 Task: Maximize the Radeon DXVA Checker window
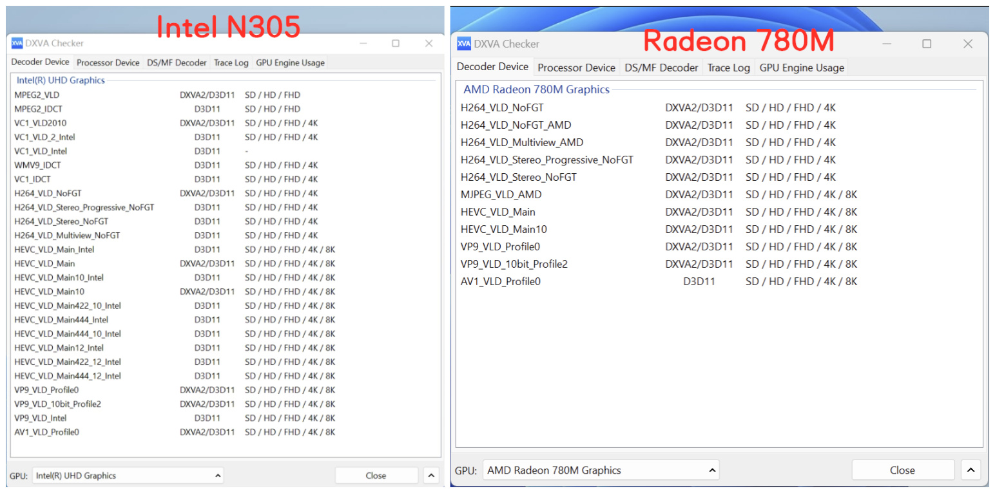click(x=927, y=44)
